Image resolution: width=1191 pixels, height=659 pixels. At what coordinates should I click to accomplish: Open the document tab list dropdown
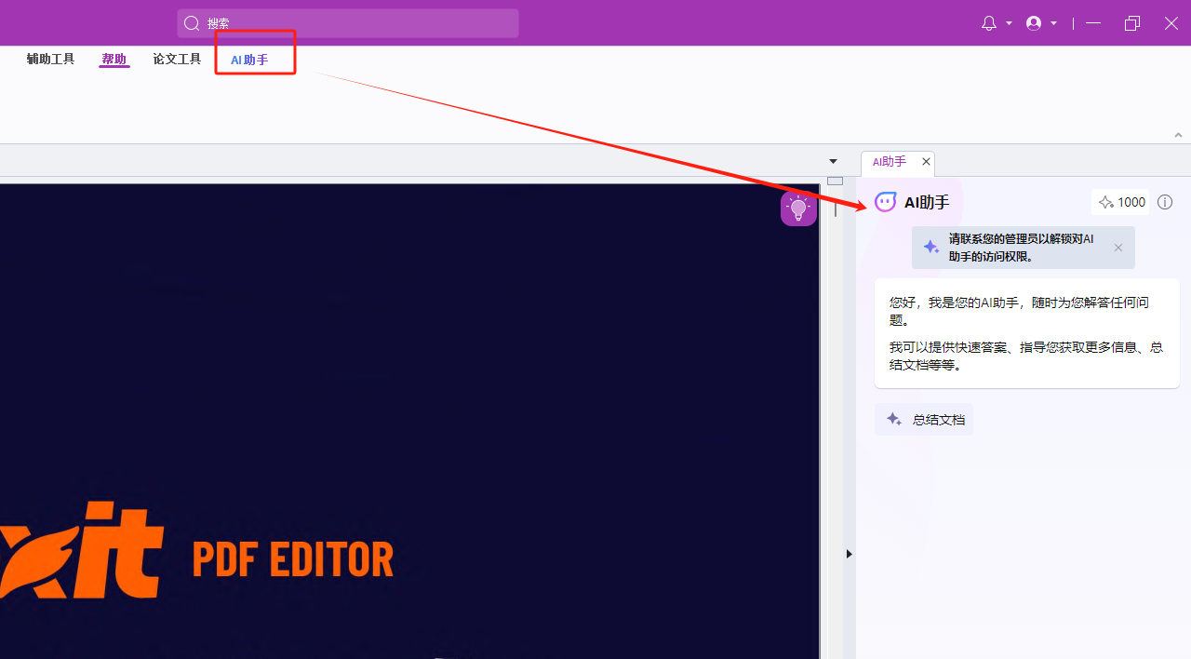pos(833,161)
